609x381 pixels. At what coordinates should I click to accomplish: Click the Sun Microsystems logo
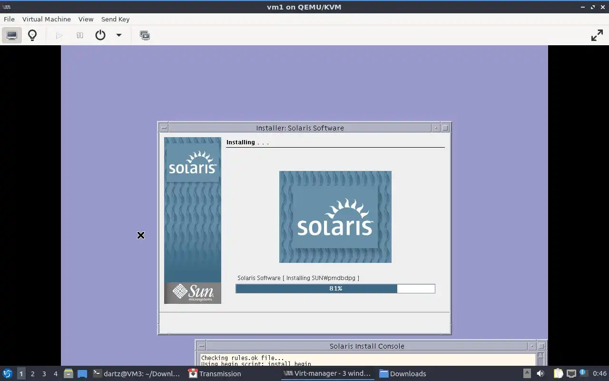[x=193, y=292]
